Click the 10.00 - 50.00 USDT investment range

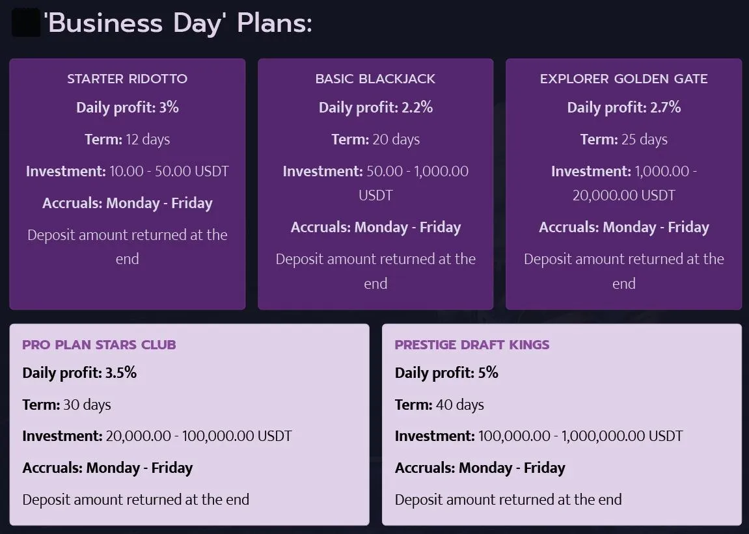pyautogui.click(x=169, y=171)
